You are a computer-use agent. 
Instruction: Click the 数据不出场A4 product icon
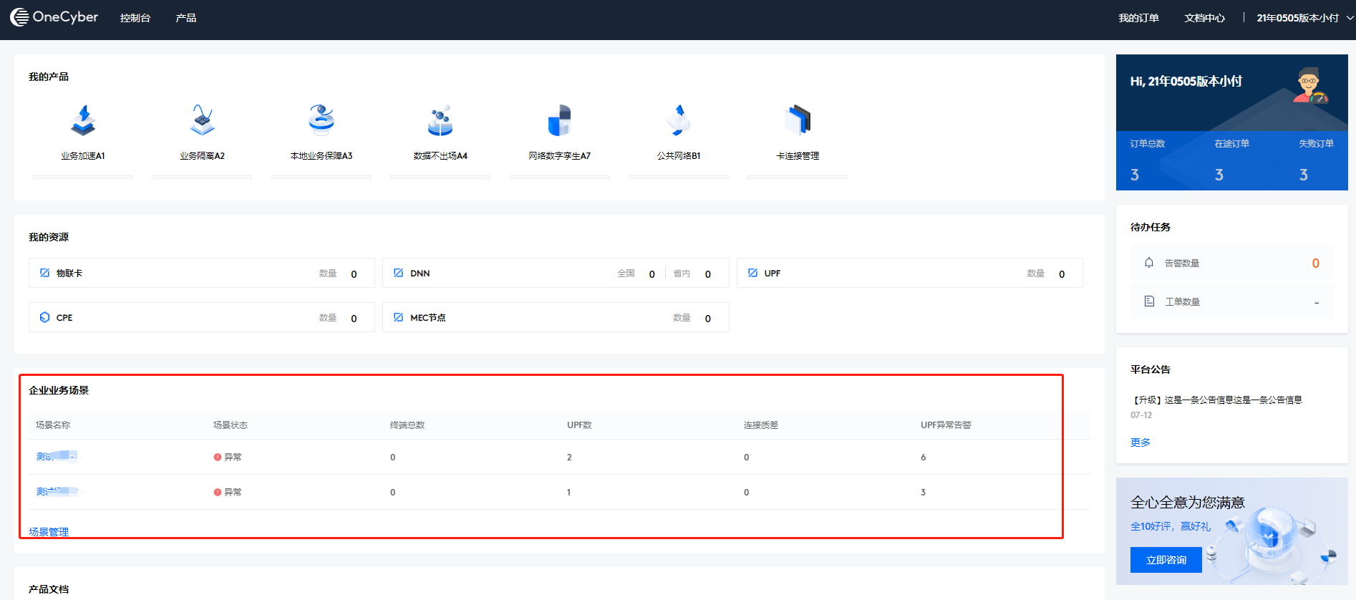click(440, 120)
